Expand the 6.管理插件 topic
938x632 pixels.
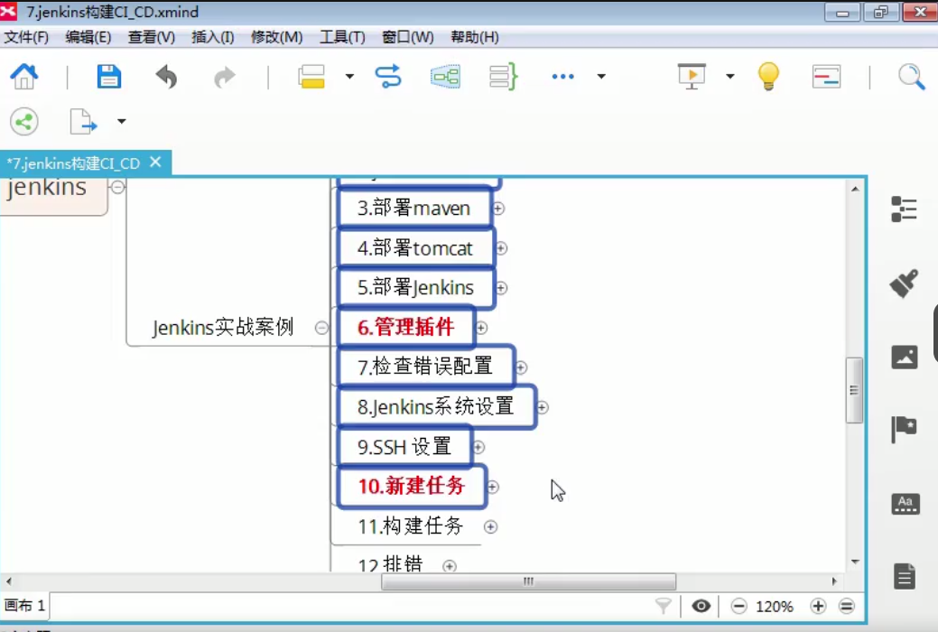(x=481, y=328)
